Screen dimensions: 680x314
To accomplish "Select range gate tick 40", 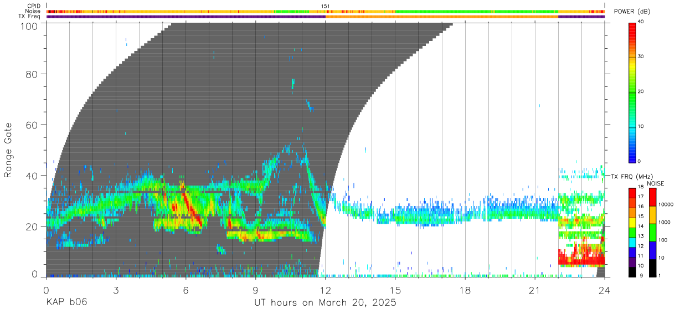I will coord(32,176).
